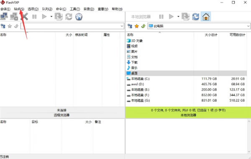The height and width of the screenshot is (159, 251).
Task: Select the 下载 folder row
Action: coord(132,62)
